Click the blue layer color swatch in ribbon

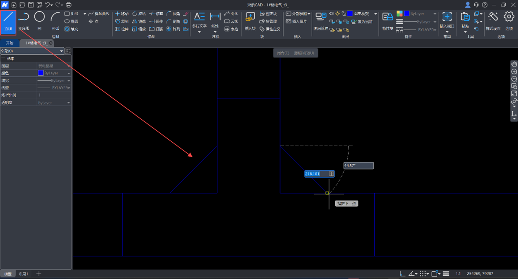[x=350, y=14]
